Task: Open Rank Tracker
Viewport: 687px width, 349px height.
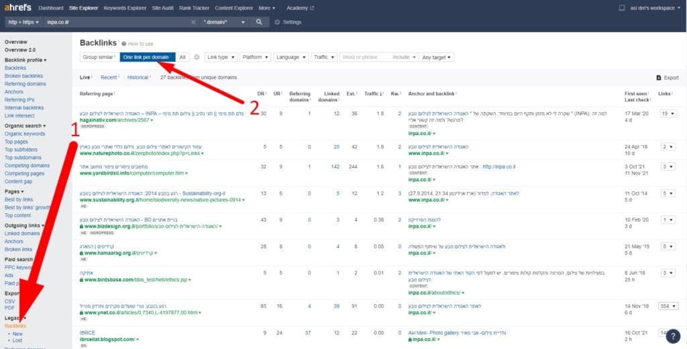Action: (194, 8)
